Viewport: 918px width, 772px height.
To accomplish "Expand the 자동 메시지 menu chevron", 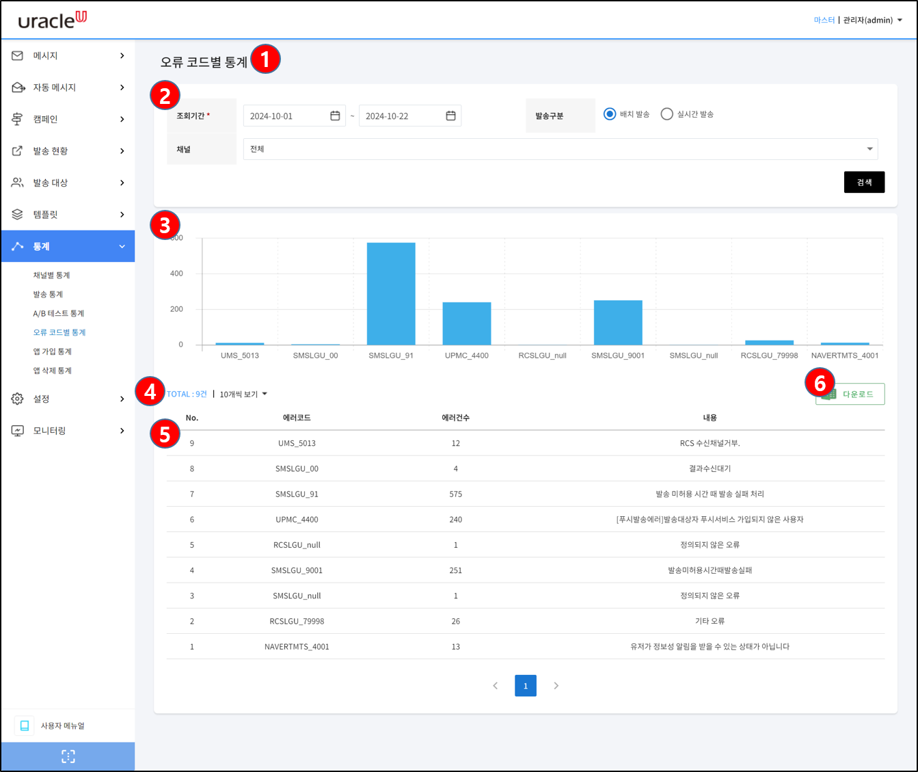I will tap(122, 88).
